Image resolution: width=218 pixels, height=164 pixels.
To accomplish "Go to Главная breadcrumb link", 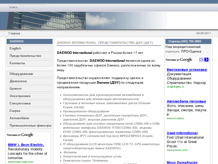I will (x=14, y=33).
